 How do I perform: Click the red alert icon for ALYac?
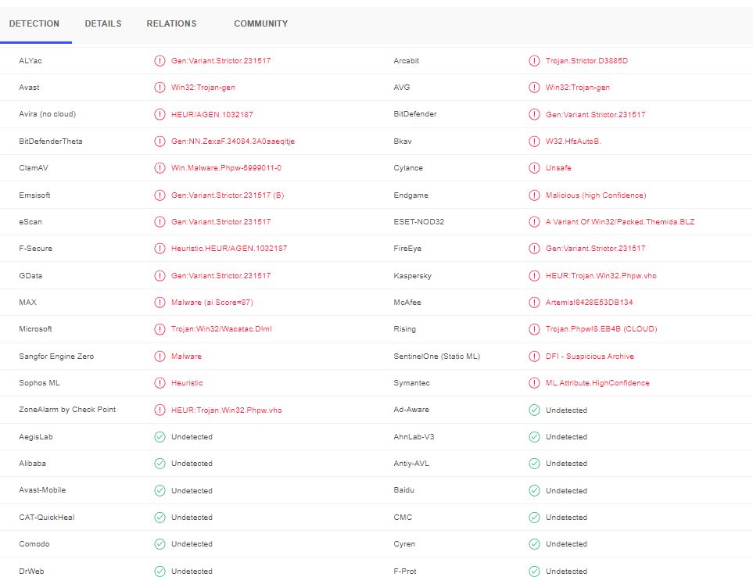tap(160, 61)
